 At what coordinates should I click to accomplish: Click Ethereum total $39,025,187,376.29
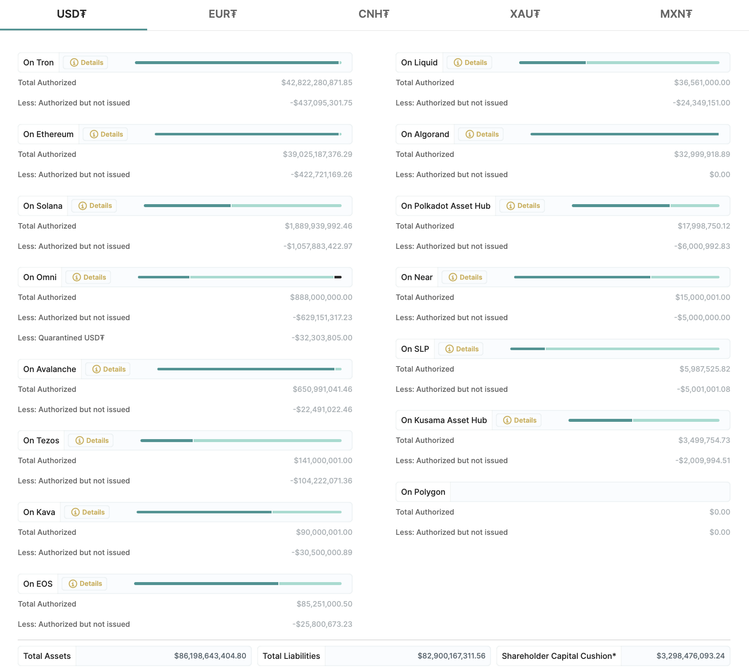318,154
